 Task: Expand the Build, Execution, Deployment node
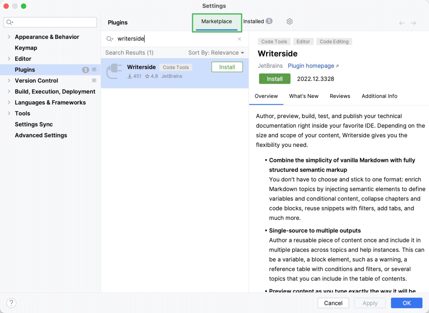pyautogui.click(x=9, y=91)
